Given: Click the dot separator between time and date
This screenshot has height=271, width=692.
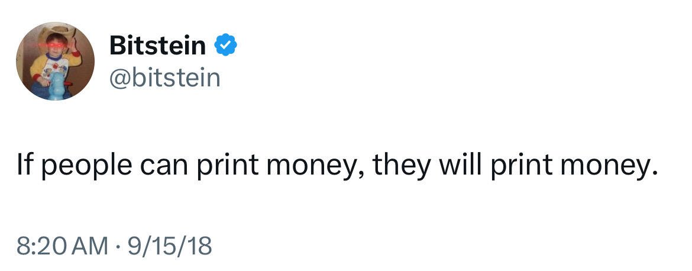Looking at the screenshot, I should pyautogui.click(x=118, y=246).
